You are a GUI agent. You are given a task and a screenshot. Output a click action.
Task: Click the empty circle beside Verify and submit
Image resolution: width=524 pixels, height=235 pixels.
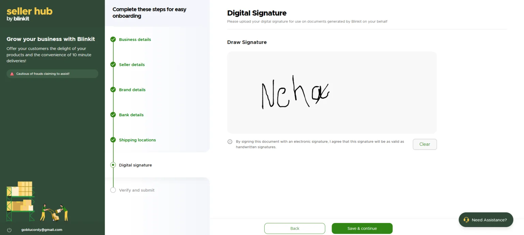(x=113, y=190)
